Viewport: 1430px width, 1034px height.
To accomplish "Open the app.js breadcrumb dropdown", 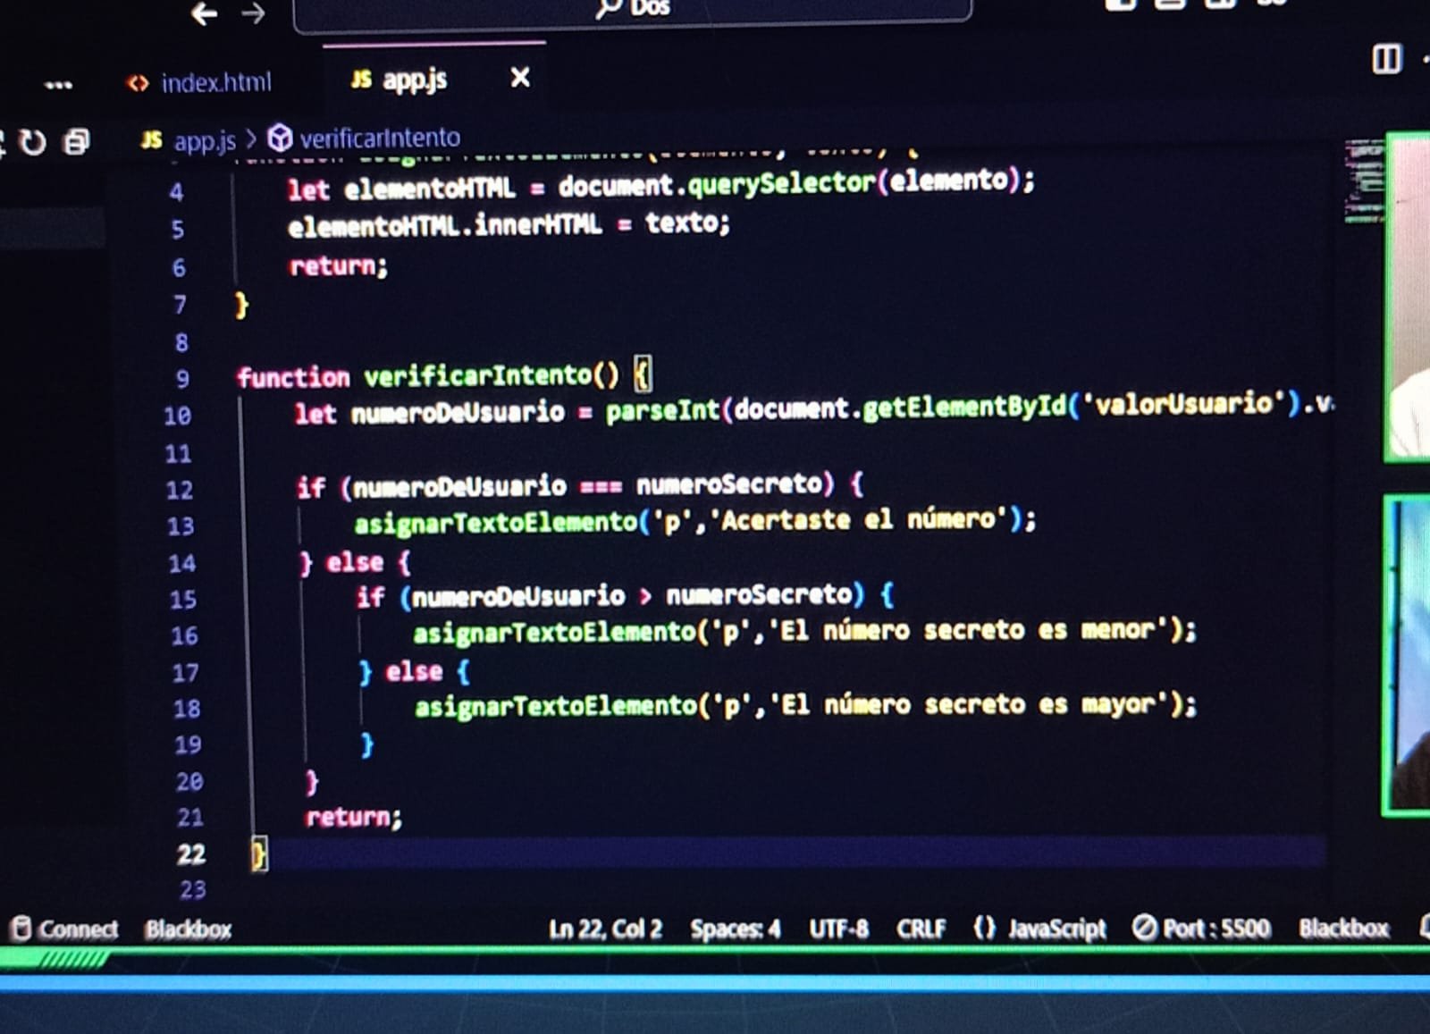I will coord(204,140).
